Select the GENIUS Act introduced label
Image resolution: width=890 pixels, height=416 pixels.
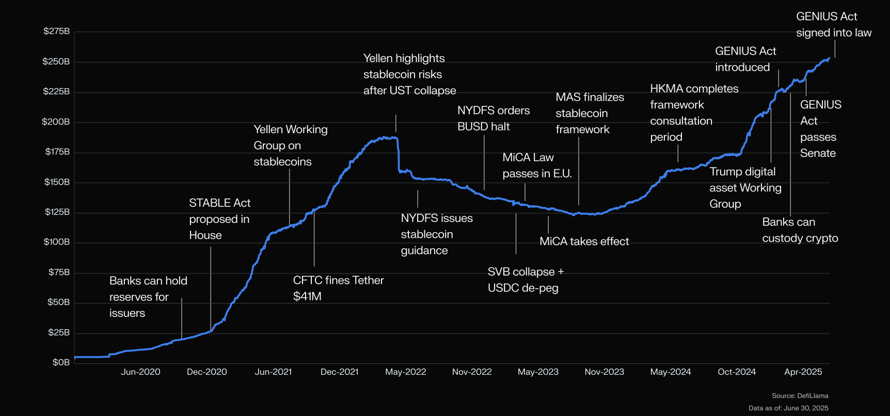click(x=745, y=59)
